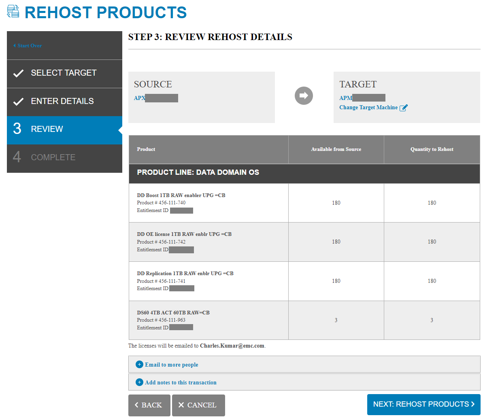This screenshot has width=483, height=420.
Task: Click available quantity 180 for DD Boost
Action: (336, 203)
